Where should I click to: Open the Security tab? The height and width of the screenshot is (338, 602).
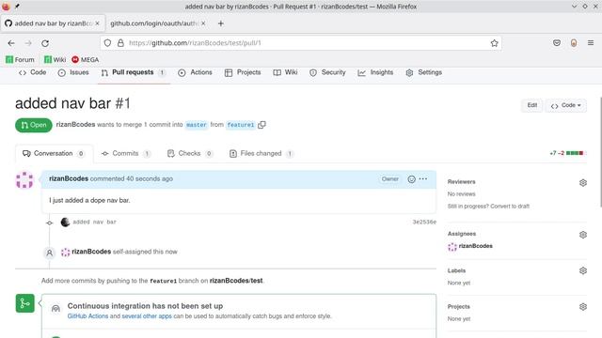click(x=327, y=72)
